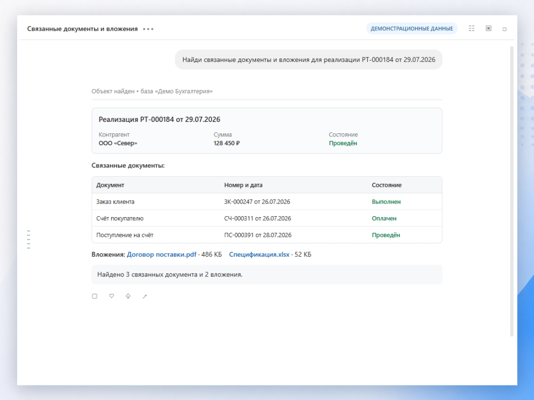534x400 pixels.
Task: Open the three-dots menu beside the title
Action: click(148, 29)
